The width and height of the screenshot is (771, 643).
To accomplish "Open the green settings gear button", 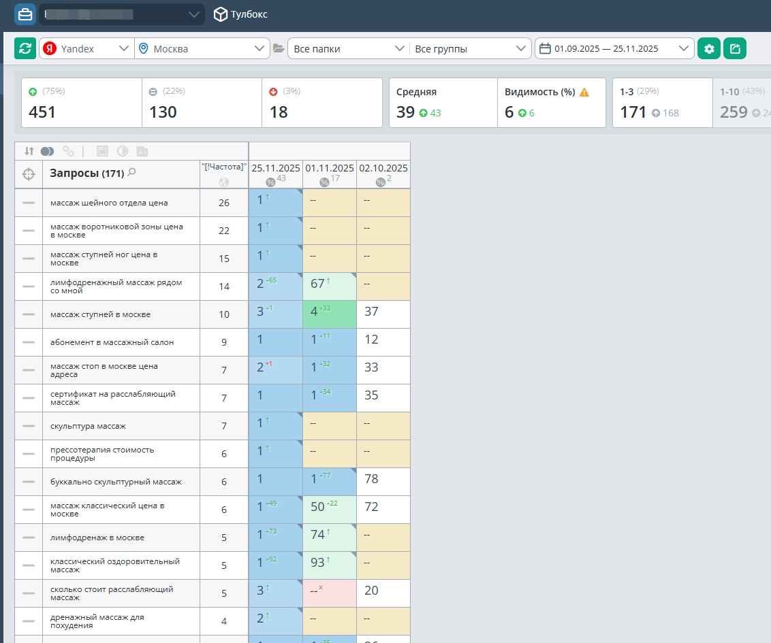I will tap(708, 48).
